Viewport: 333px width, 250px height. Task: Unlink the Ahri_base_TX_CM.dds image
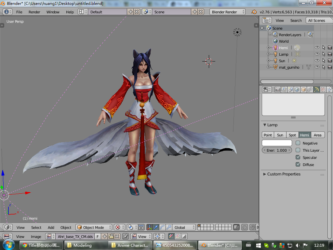pos(117,236)
